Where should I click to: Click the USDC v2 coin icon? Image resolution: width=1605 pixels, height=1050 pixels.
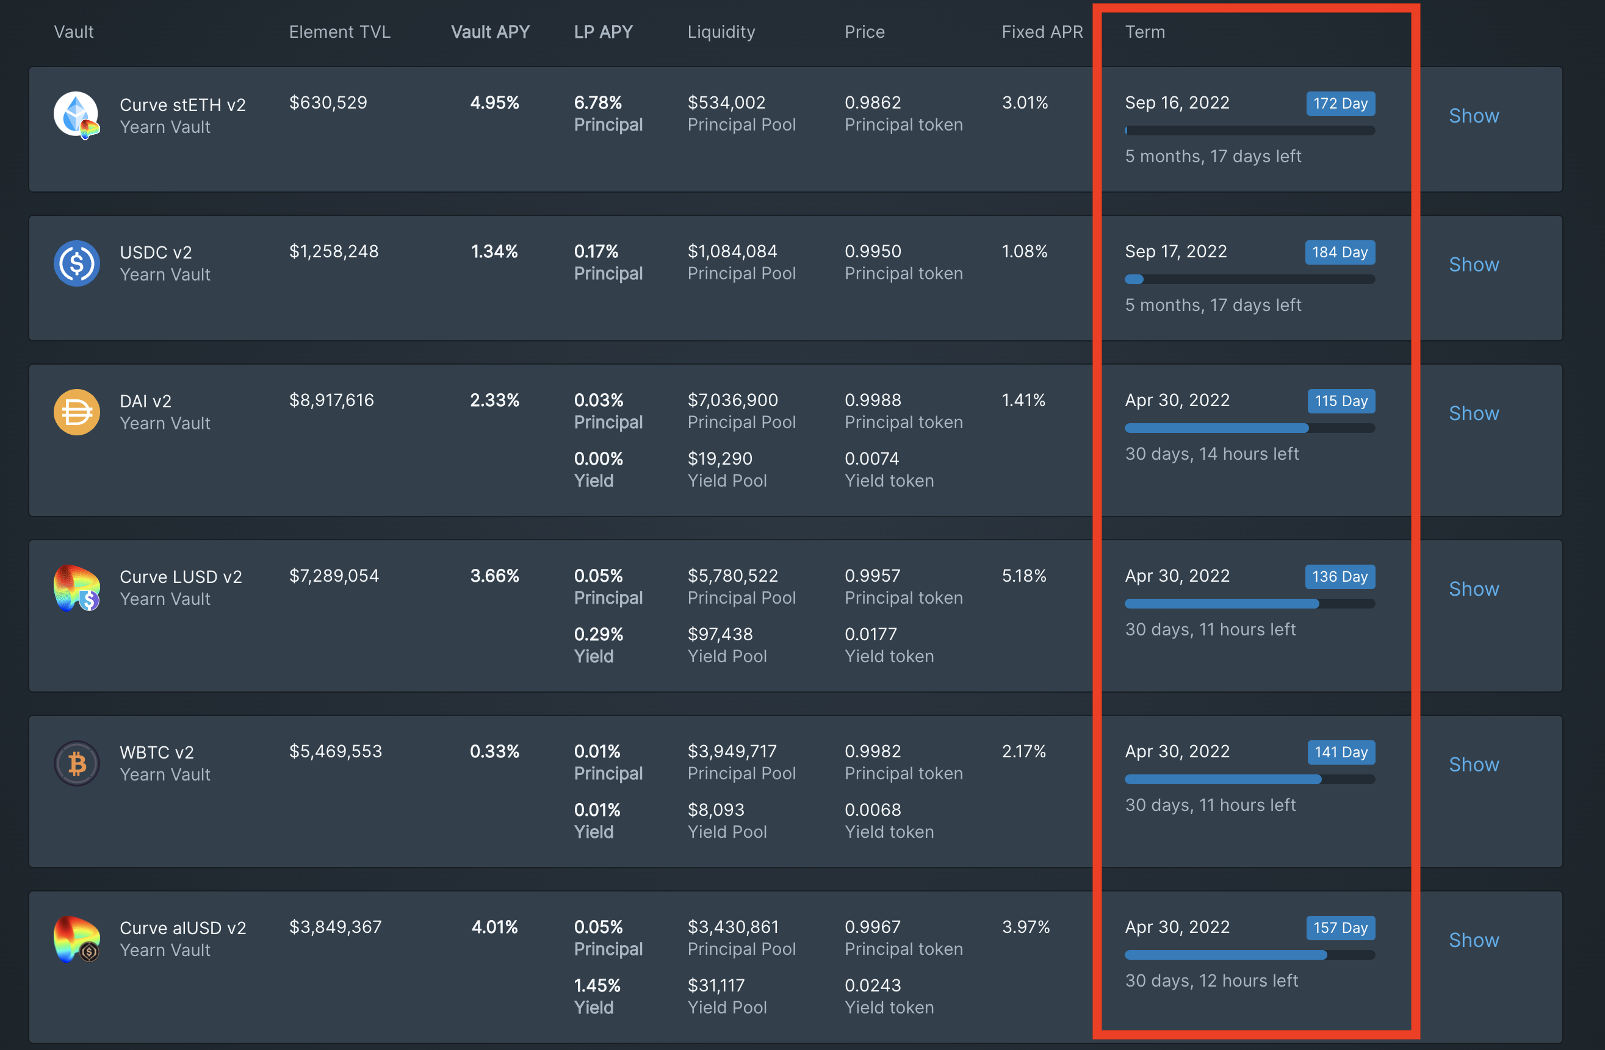point(76,263)
